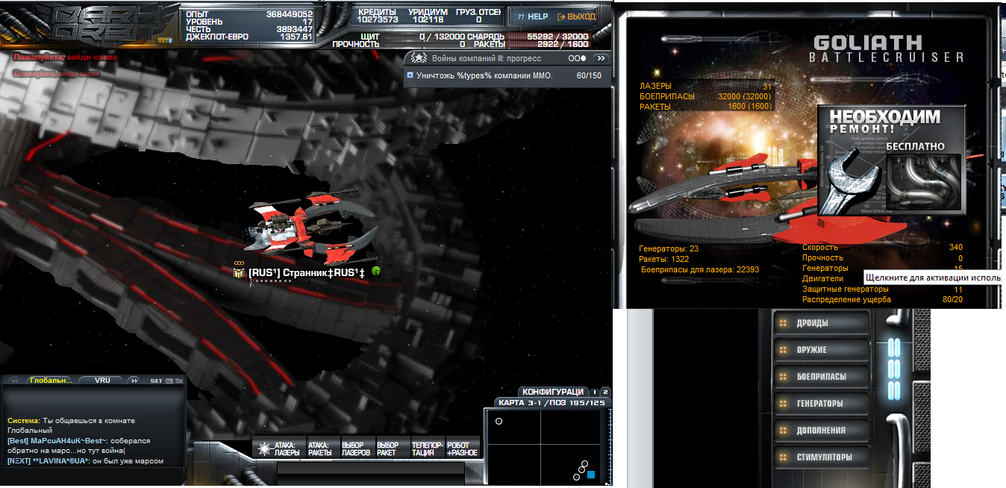Open chat SET settings

pos(156,381)
